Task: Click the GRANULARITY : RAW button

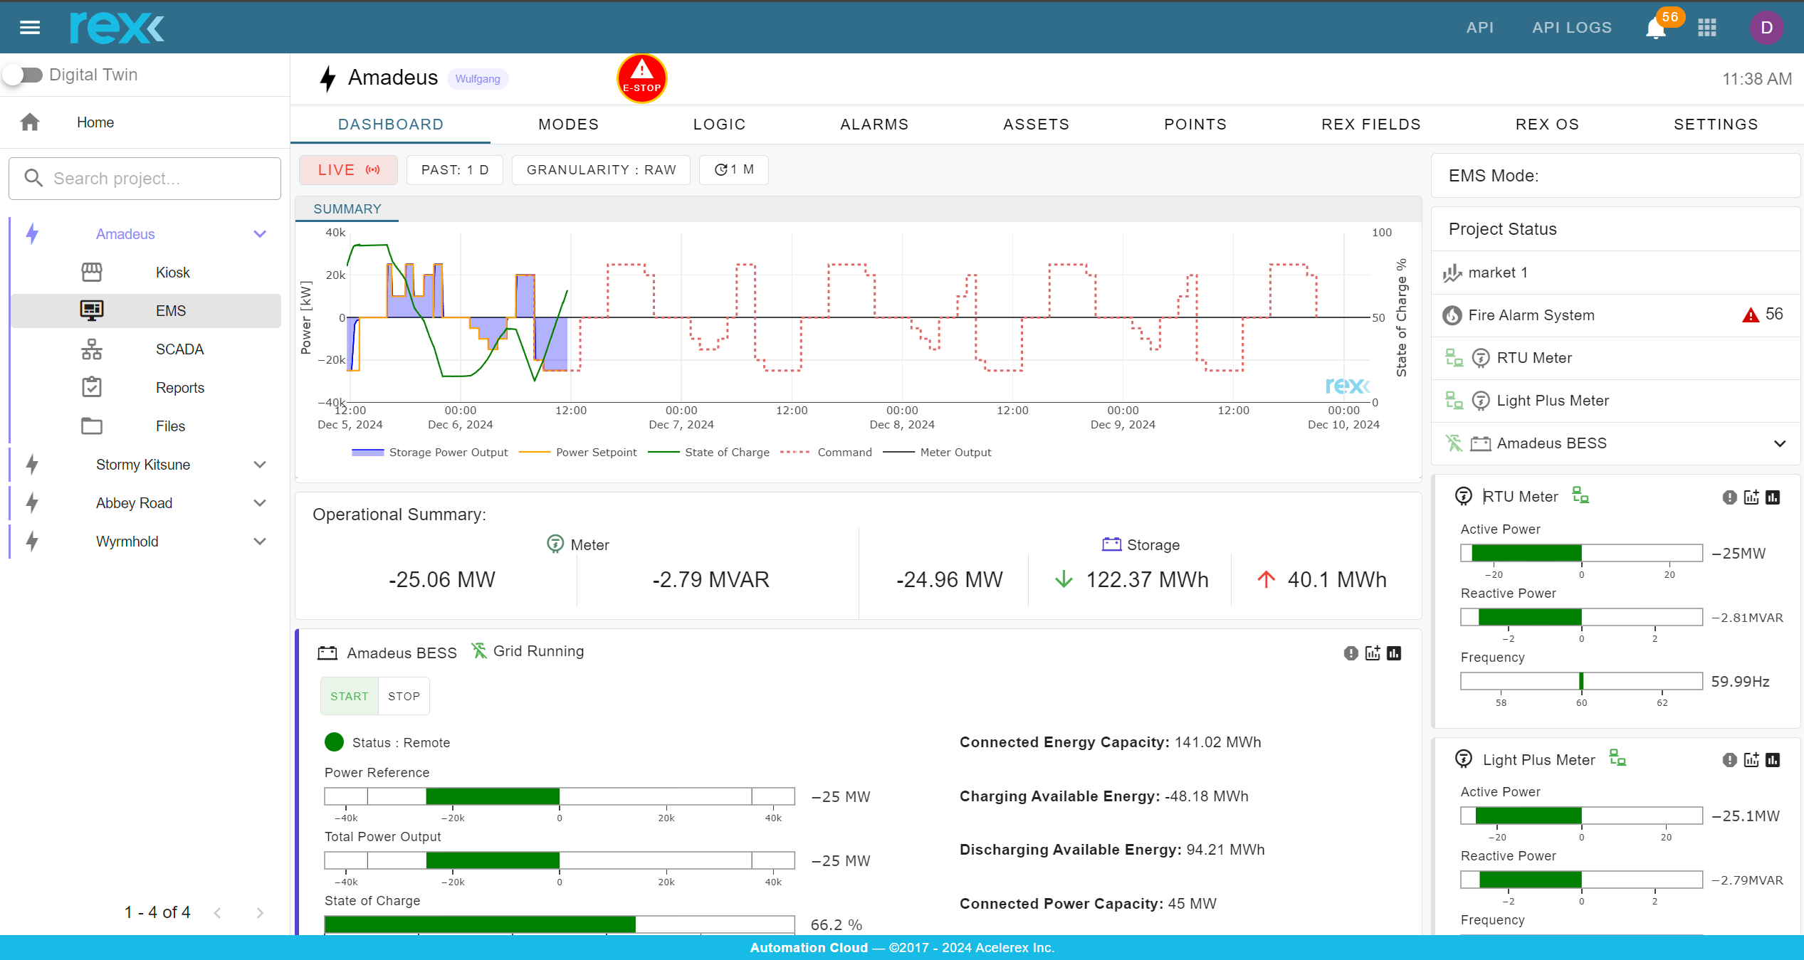Action: tap(601, 170)
